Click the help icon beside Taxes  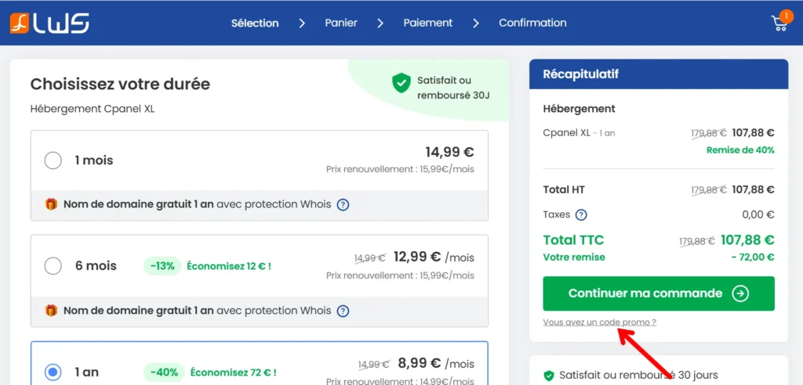coord(581,214)
